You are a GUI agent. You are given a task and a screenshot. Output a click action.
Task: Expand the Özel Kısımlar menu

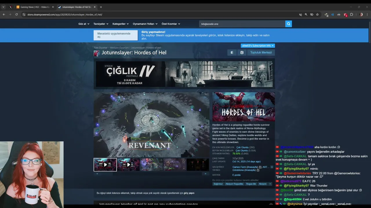171,24
